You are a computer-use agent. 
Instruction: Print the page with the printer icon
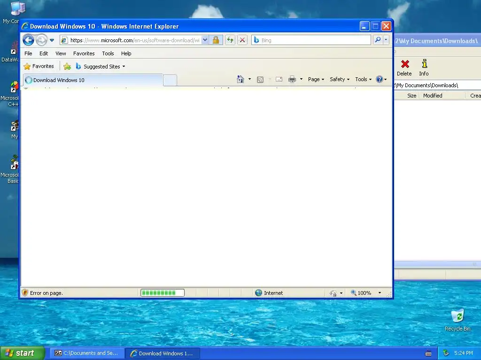[x=292, y=79]
